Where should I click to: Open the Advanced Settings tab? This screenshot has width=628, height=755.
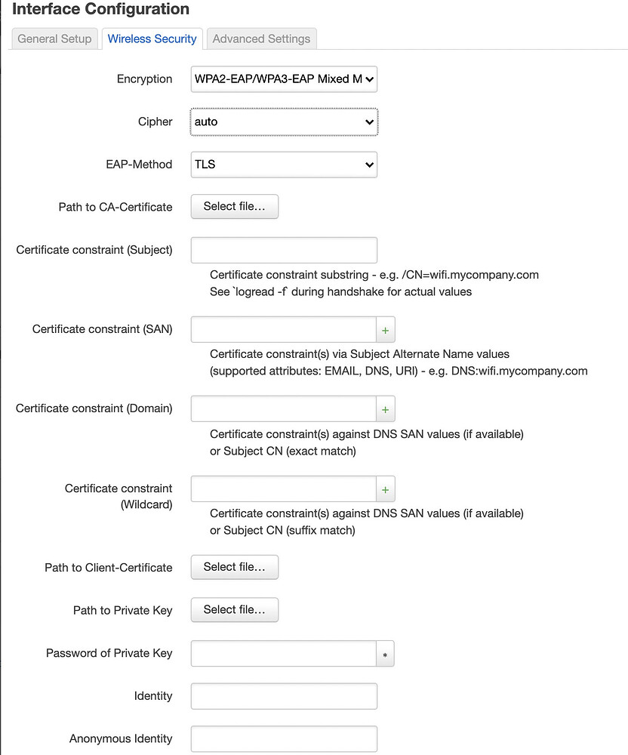(261, 39)
